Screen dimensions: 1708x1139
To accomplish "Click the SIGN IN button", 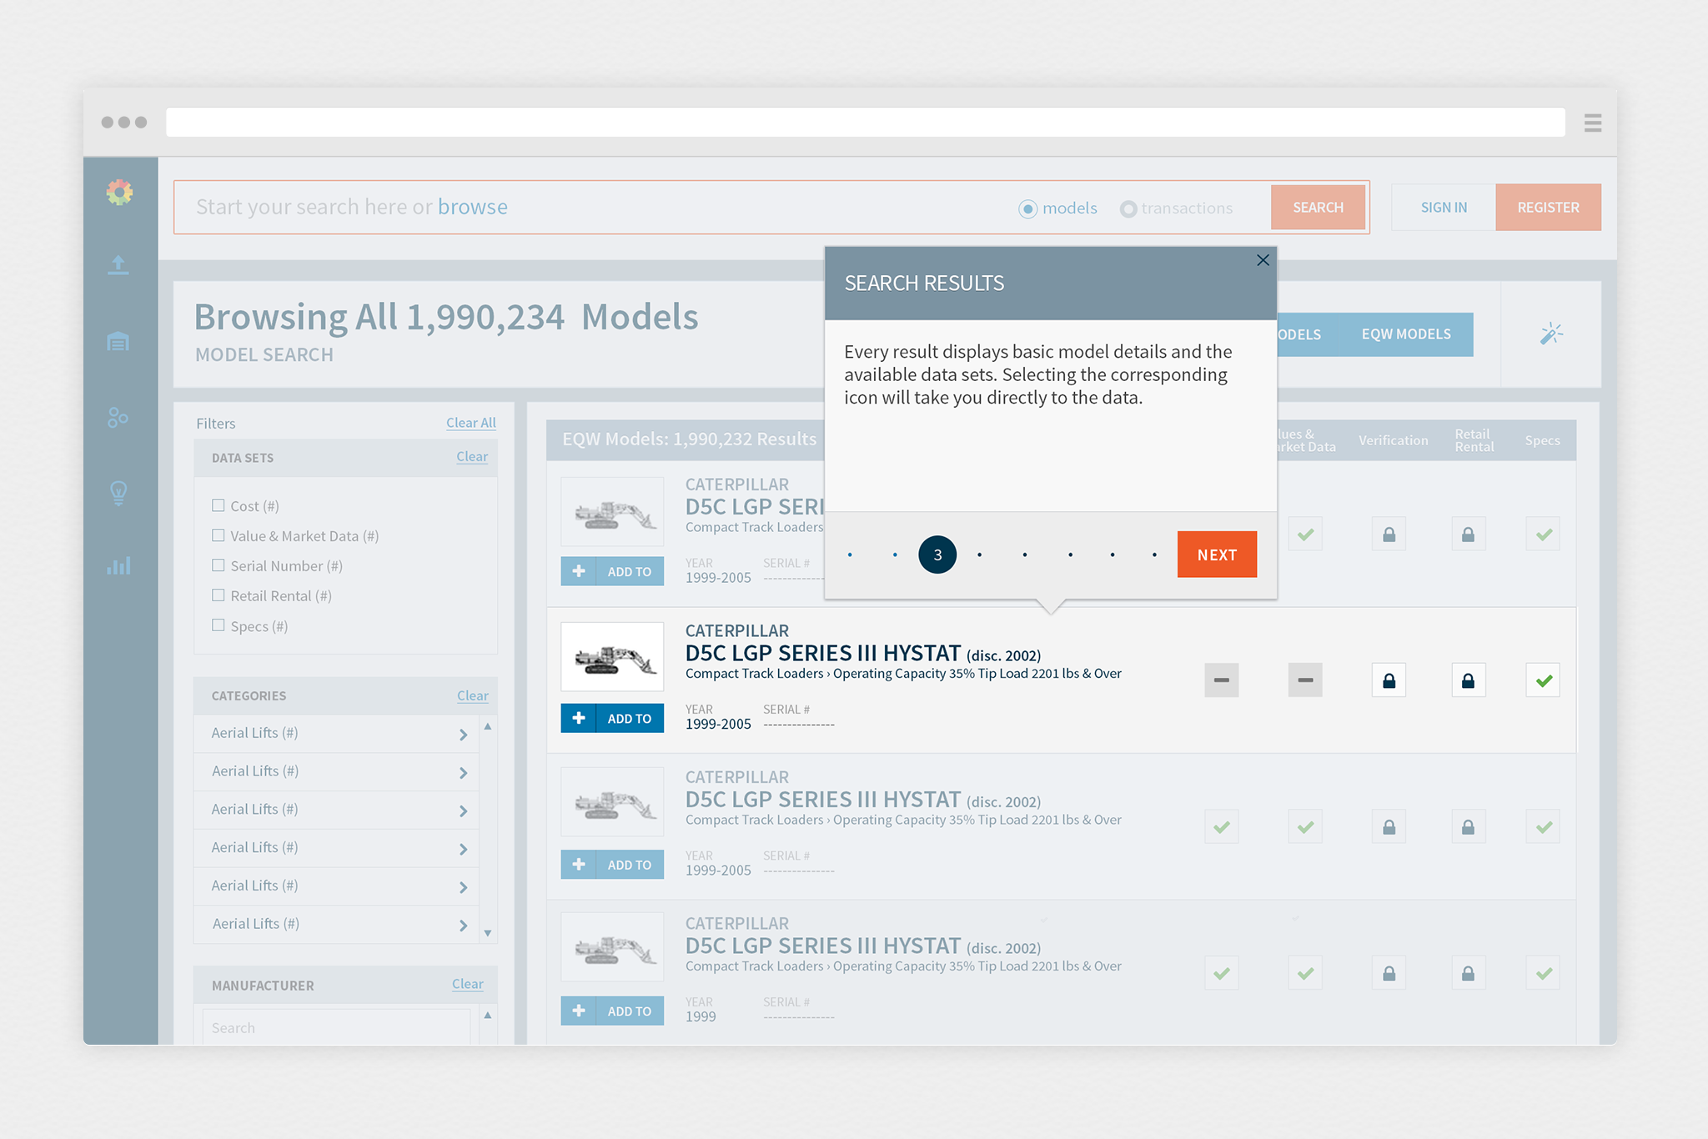I will pos(1444,208).
